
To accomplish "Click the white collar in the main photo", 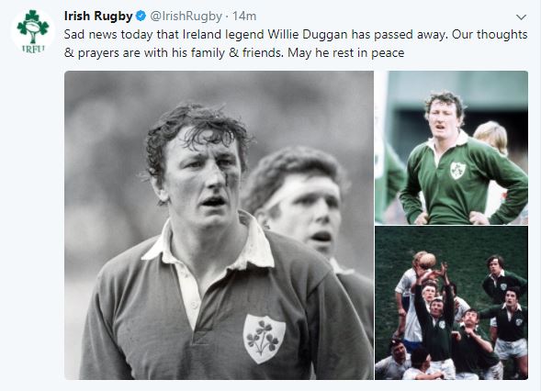I will tap(210, 243).
